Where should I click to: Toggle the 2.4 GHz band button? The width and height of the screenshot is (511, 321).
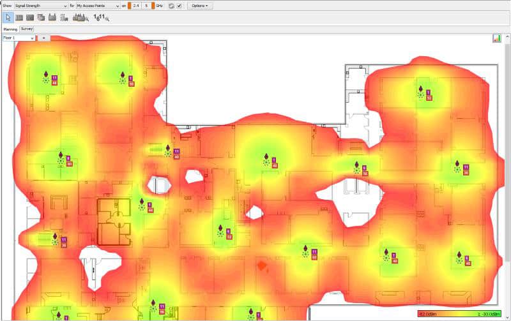pyautogui.click(x=136, y=6)
